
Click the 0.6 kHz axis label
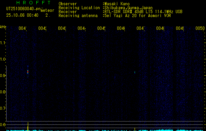pyautogui.click(x=3, y=124)
